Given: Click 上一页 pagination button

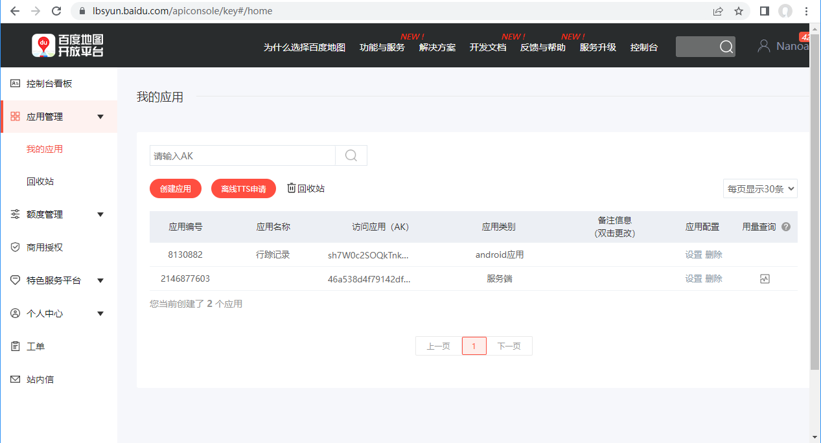Looking at the screenshot, I should [x=439, y=346].
